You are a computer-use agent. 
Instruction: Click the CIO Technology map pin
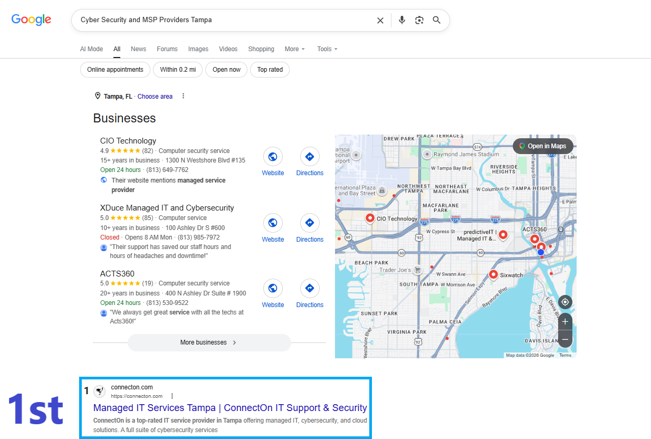370,218
